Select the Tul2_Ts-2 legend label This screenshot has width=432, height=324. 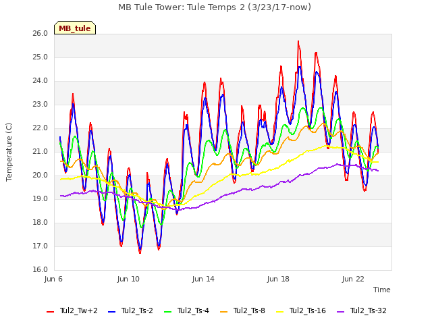pyautogui.click(x=137, y=310)
